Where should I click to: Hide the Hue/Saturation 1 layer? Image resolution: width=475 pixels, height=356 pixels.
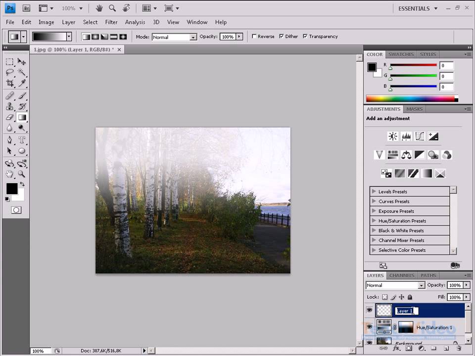click(x=369, y=327)
